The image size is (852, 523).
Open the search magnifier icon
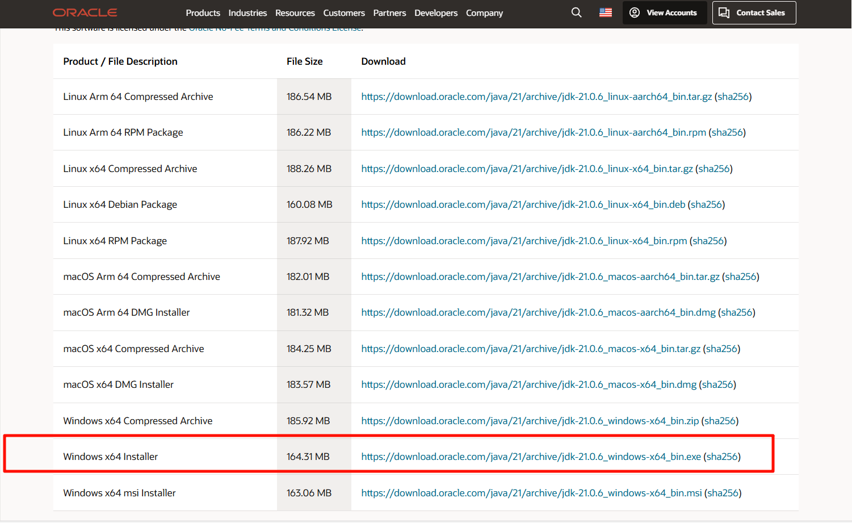(x=576, y=12)
